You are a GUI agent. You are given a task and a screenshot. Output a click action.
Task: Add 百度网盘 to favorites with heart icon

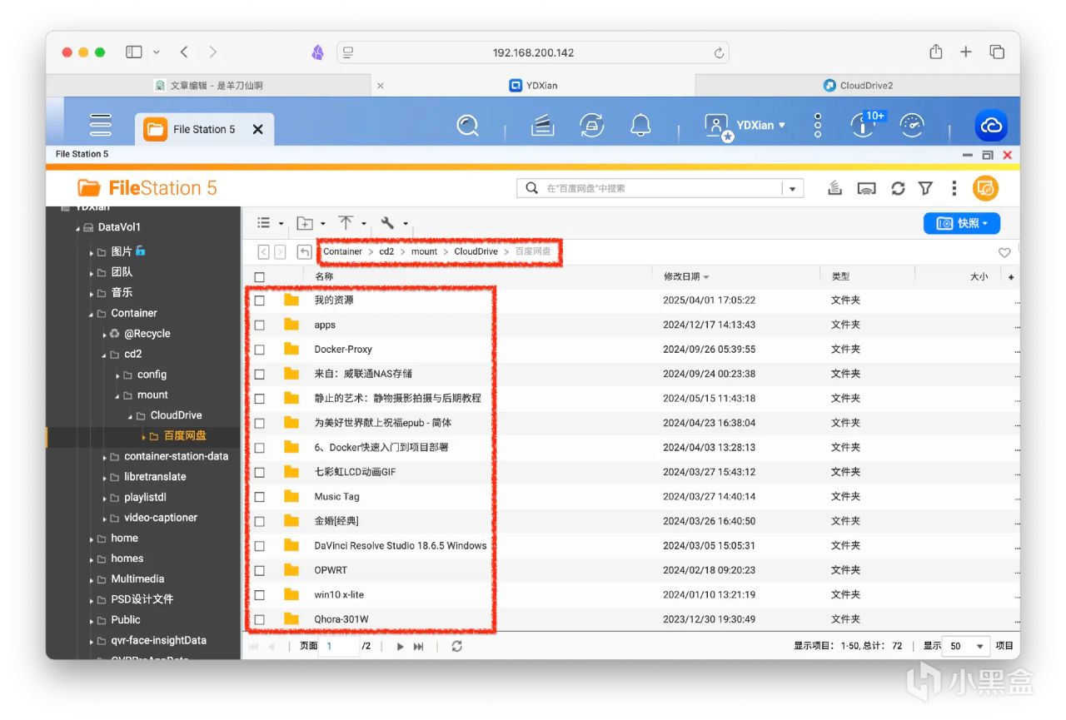pyautogui.click(x=1004, y=252)
